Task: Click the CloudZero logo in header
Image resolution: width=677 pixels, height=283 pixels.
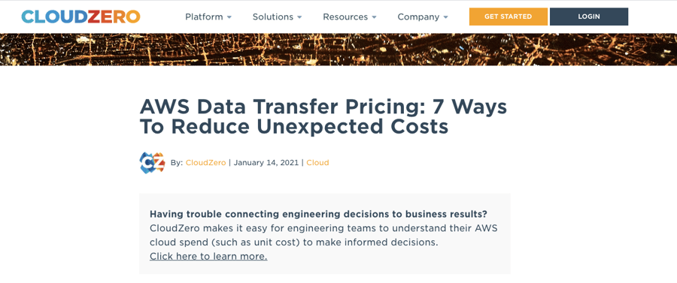Action: [x=80, y=17]
